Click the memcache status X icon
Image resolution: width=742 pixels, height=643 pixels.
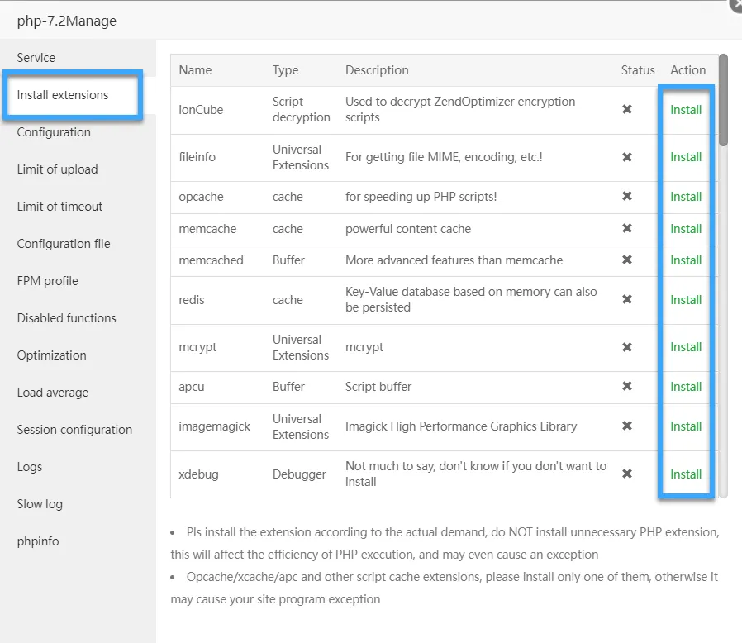pyautogui.click(x=627, y=228)
